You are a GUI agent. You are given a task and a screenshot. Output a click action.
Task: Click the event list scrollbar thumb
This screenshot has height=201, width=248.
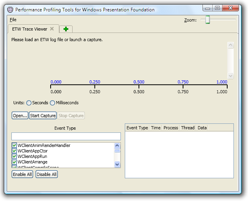117,150
